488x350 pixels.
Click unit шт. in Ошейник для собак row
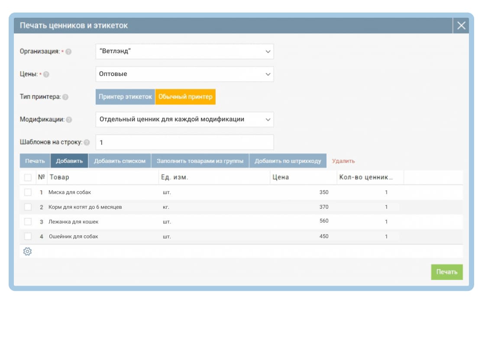coord(167,236)
